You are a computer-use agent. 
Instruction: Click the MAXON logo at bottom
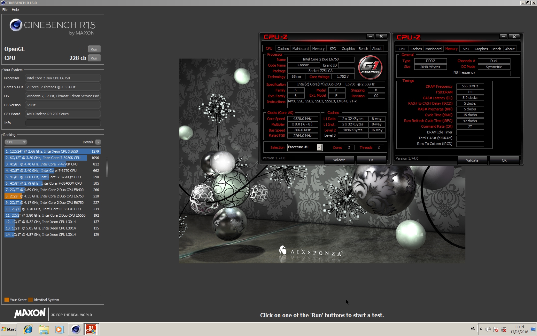(x=30, y=313)
